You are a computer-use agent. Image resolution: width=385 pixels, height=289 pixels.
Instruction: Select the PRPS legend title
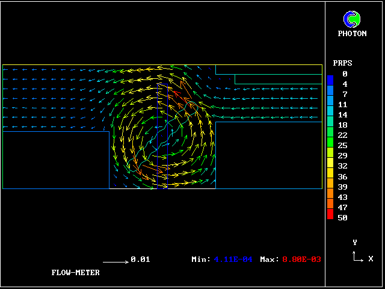point(342,63)
